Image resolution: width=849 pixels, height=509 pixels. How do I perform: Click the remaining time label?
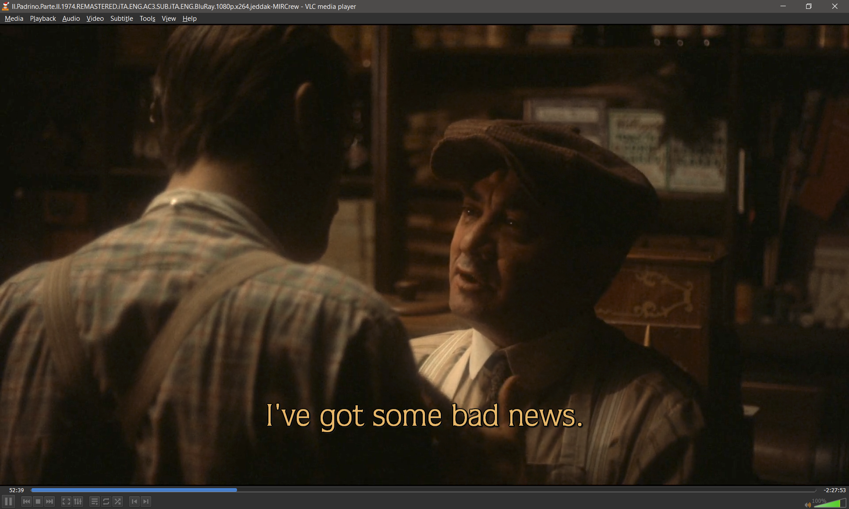[834, 490]
